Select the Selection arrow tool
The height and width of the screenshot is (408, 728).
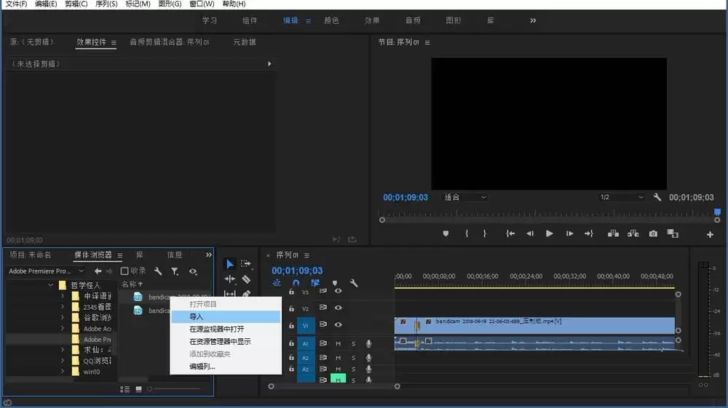click(229, 263)
